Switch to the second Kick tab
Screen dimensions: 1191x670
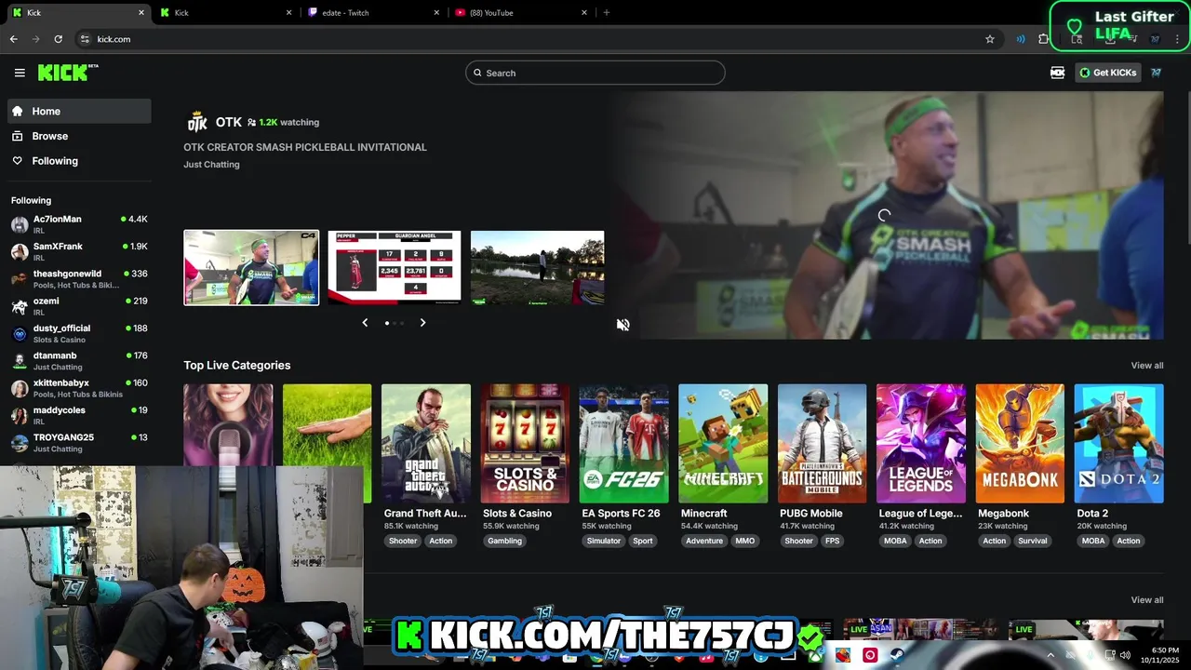225,13
